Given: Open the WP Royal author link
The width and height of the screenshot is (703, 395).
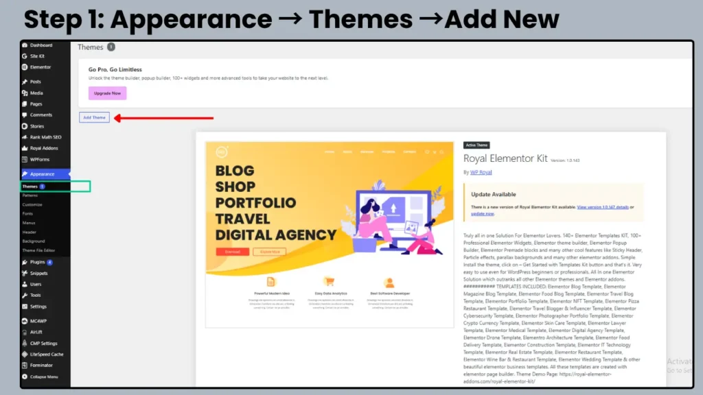Looking at the screenshot, I should (x=481, y=172).
